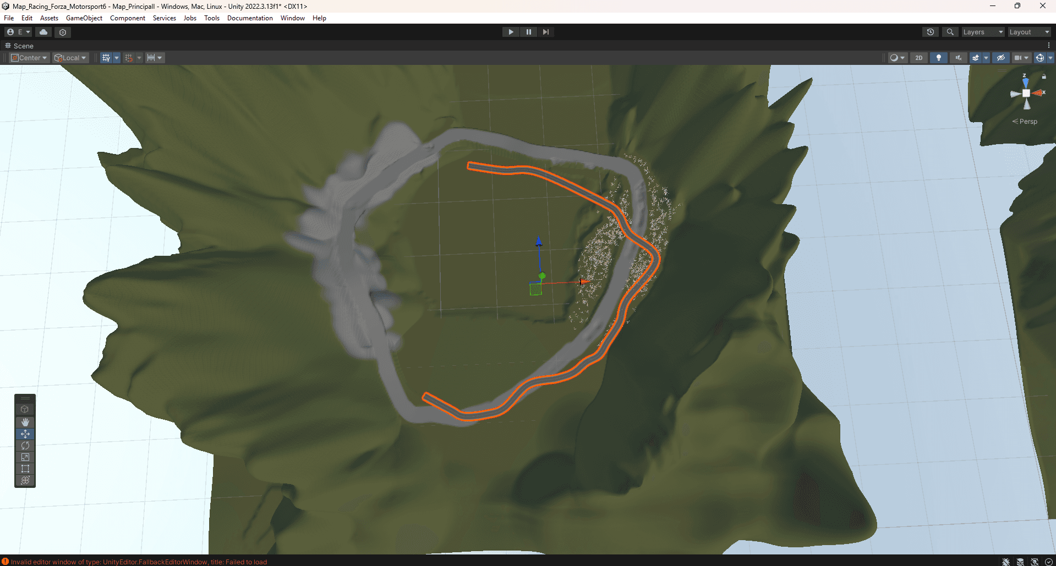This screenshot has width=1056, height=566.
Task: Select the Hand view tool
Action: point(25,422)
